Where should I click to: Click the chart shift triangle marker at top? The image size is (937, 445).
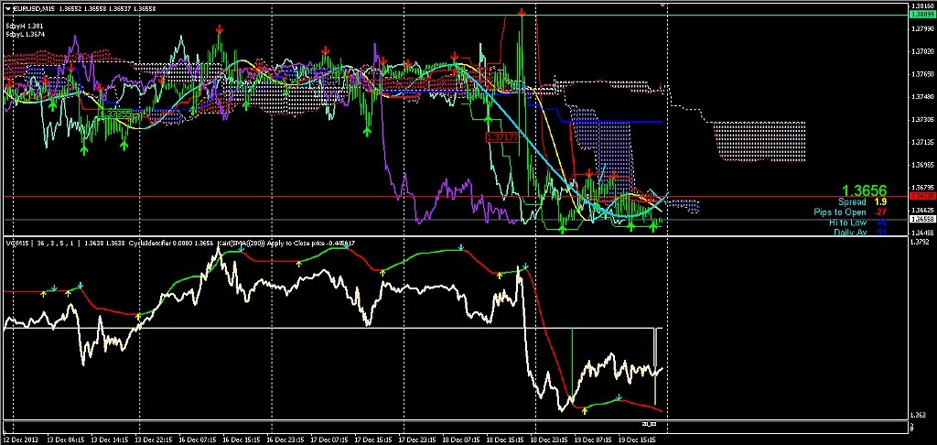662,5
